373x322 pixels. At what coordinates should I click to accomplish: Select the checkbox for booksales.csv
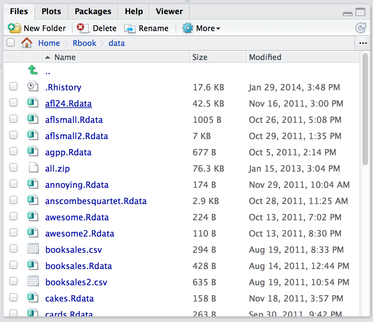(x=13, y=249)
